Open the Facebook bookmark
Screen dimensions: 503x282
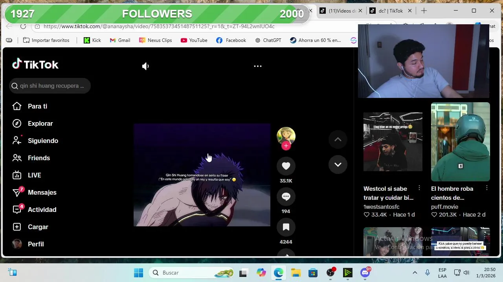pos(231,40)
